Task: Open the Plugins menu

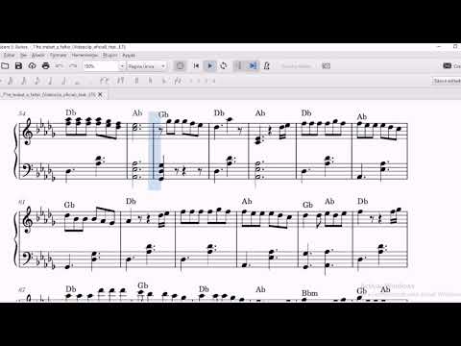Action: [x=109, y=55]
